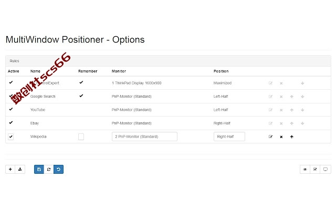Image resolution: width=336 pixels, height=210 pixels.
Task: Click the check-square validate icon button
Action: click(x=315, y=169)
